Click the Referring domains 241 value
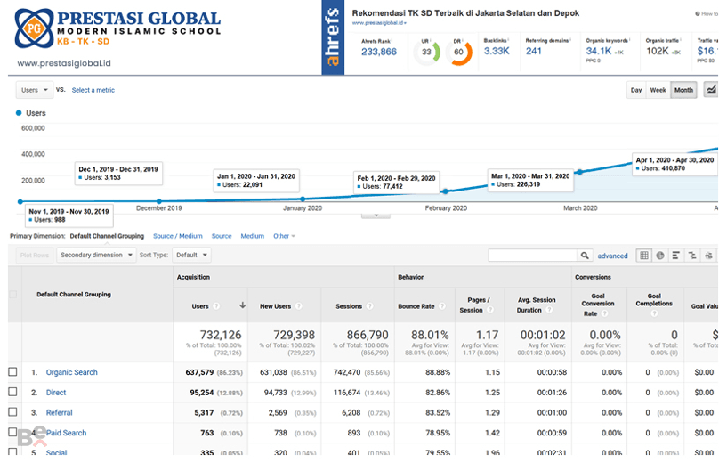The image size is (727, 463). click(x=533, y=51)
